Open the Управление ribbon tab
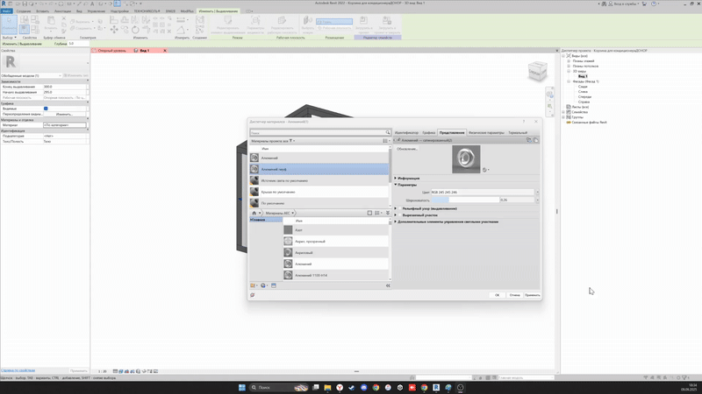Viewport: 702px width, 394px height. click(x=97, y=11)
